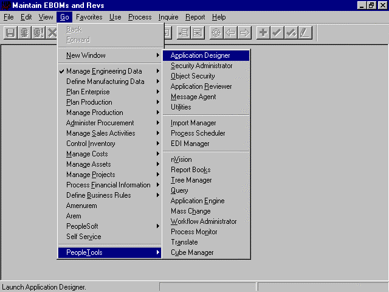Open the Process menu

140,17
